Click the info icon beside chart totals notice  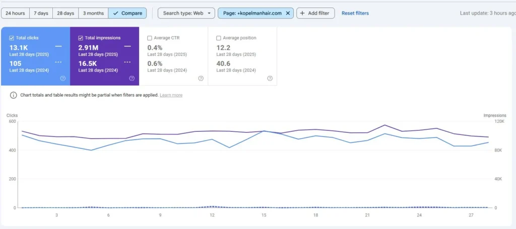14,95
